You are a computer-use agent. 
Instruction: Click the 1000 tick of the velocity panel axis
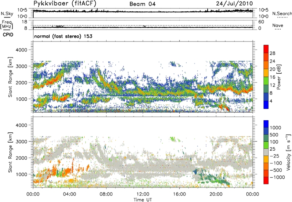22,174
